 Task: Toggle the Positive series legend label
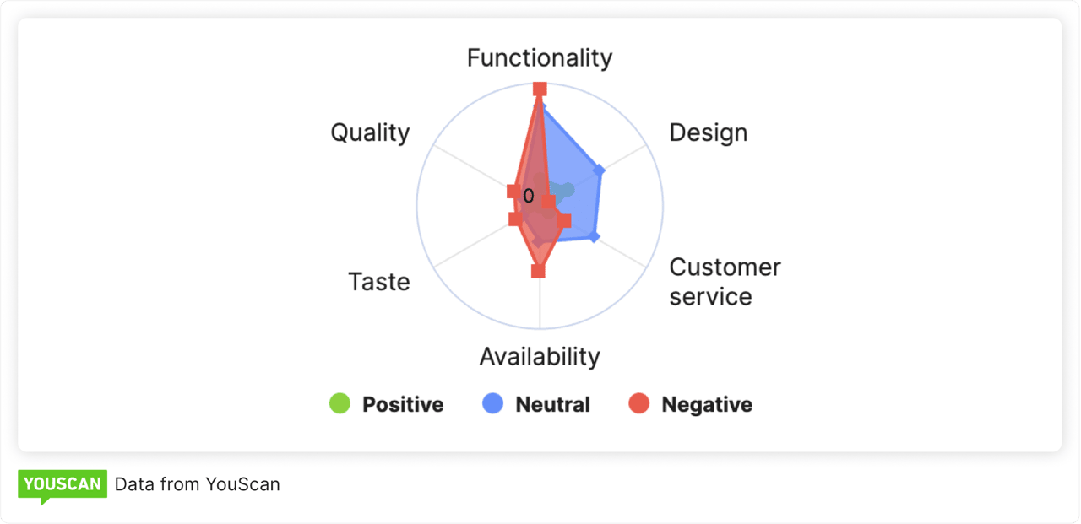tap(403, 405)
